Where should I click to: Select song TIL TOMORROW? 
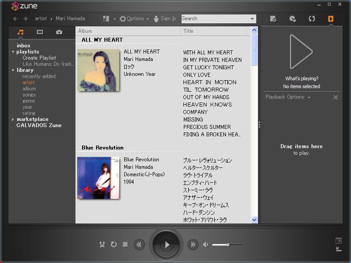tap(206, 90)
